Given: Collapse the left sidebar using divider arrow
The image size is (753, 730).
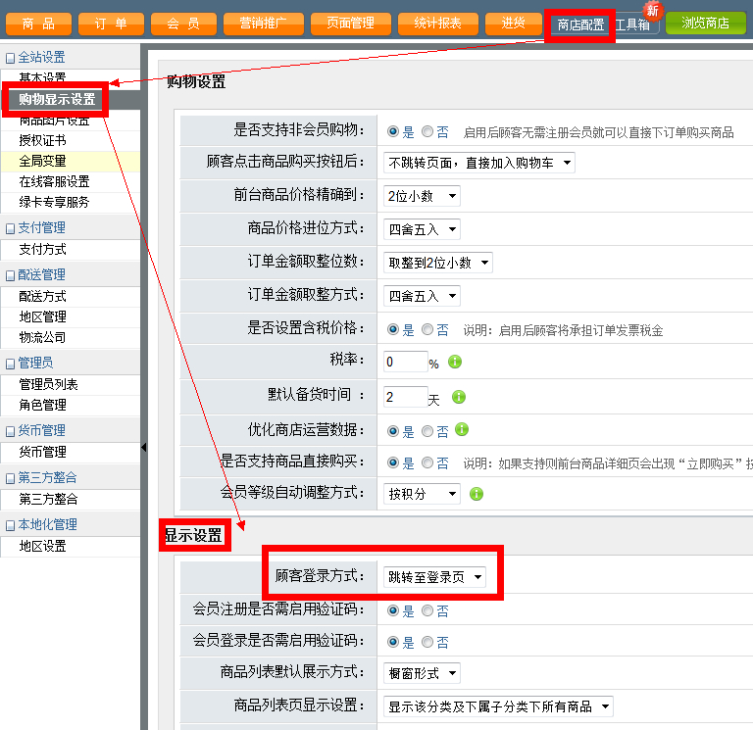Looking at the screenshot, I should tap(144, 447).
